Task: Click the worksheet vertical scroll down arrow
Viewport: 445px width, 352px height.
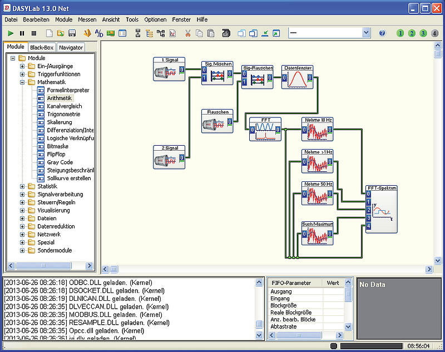Action: (x=437, y=260)
